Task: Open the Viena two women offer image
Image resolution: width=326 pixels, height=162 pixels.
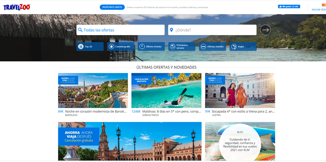Action: [240, 90]
